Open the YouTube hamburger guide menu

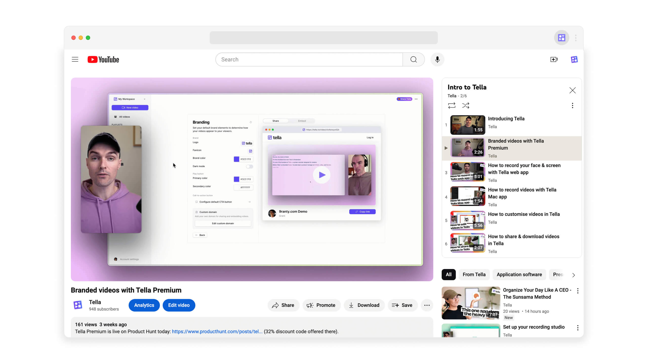75,59
